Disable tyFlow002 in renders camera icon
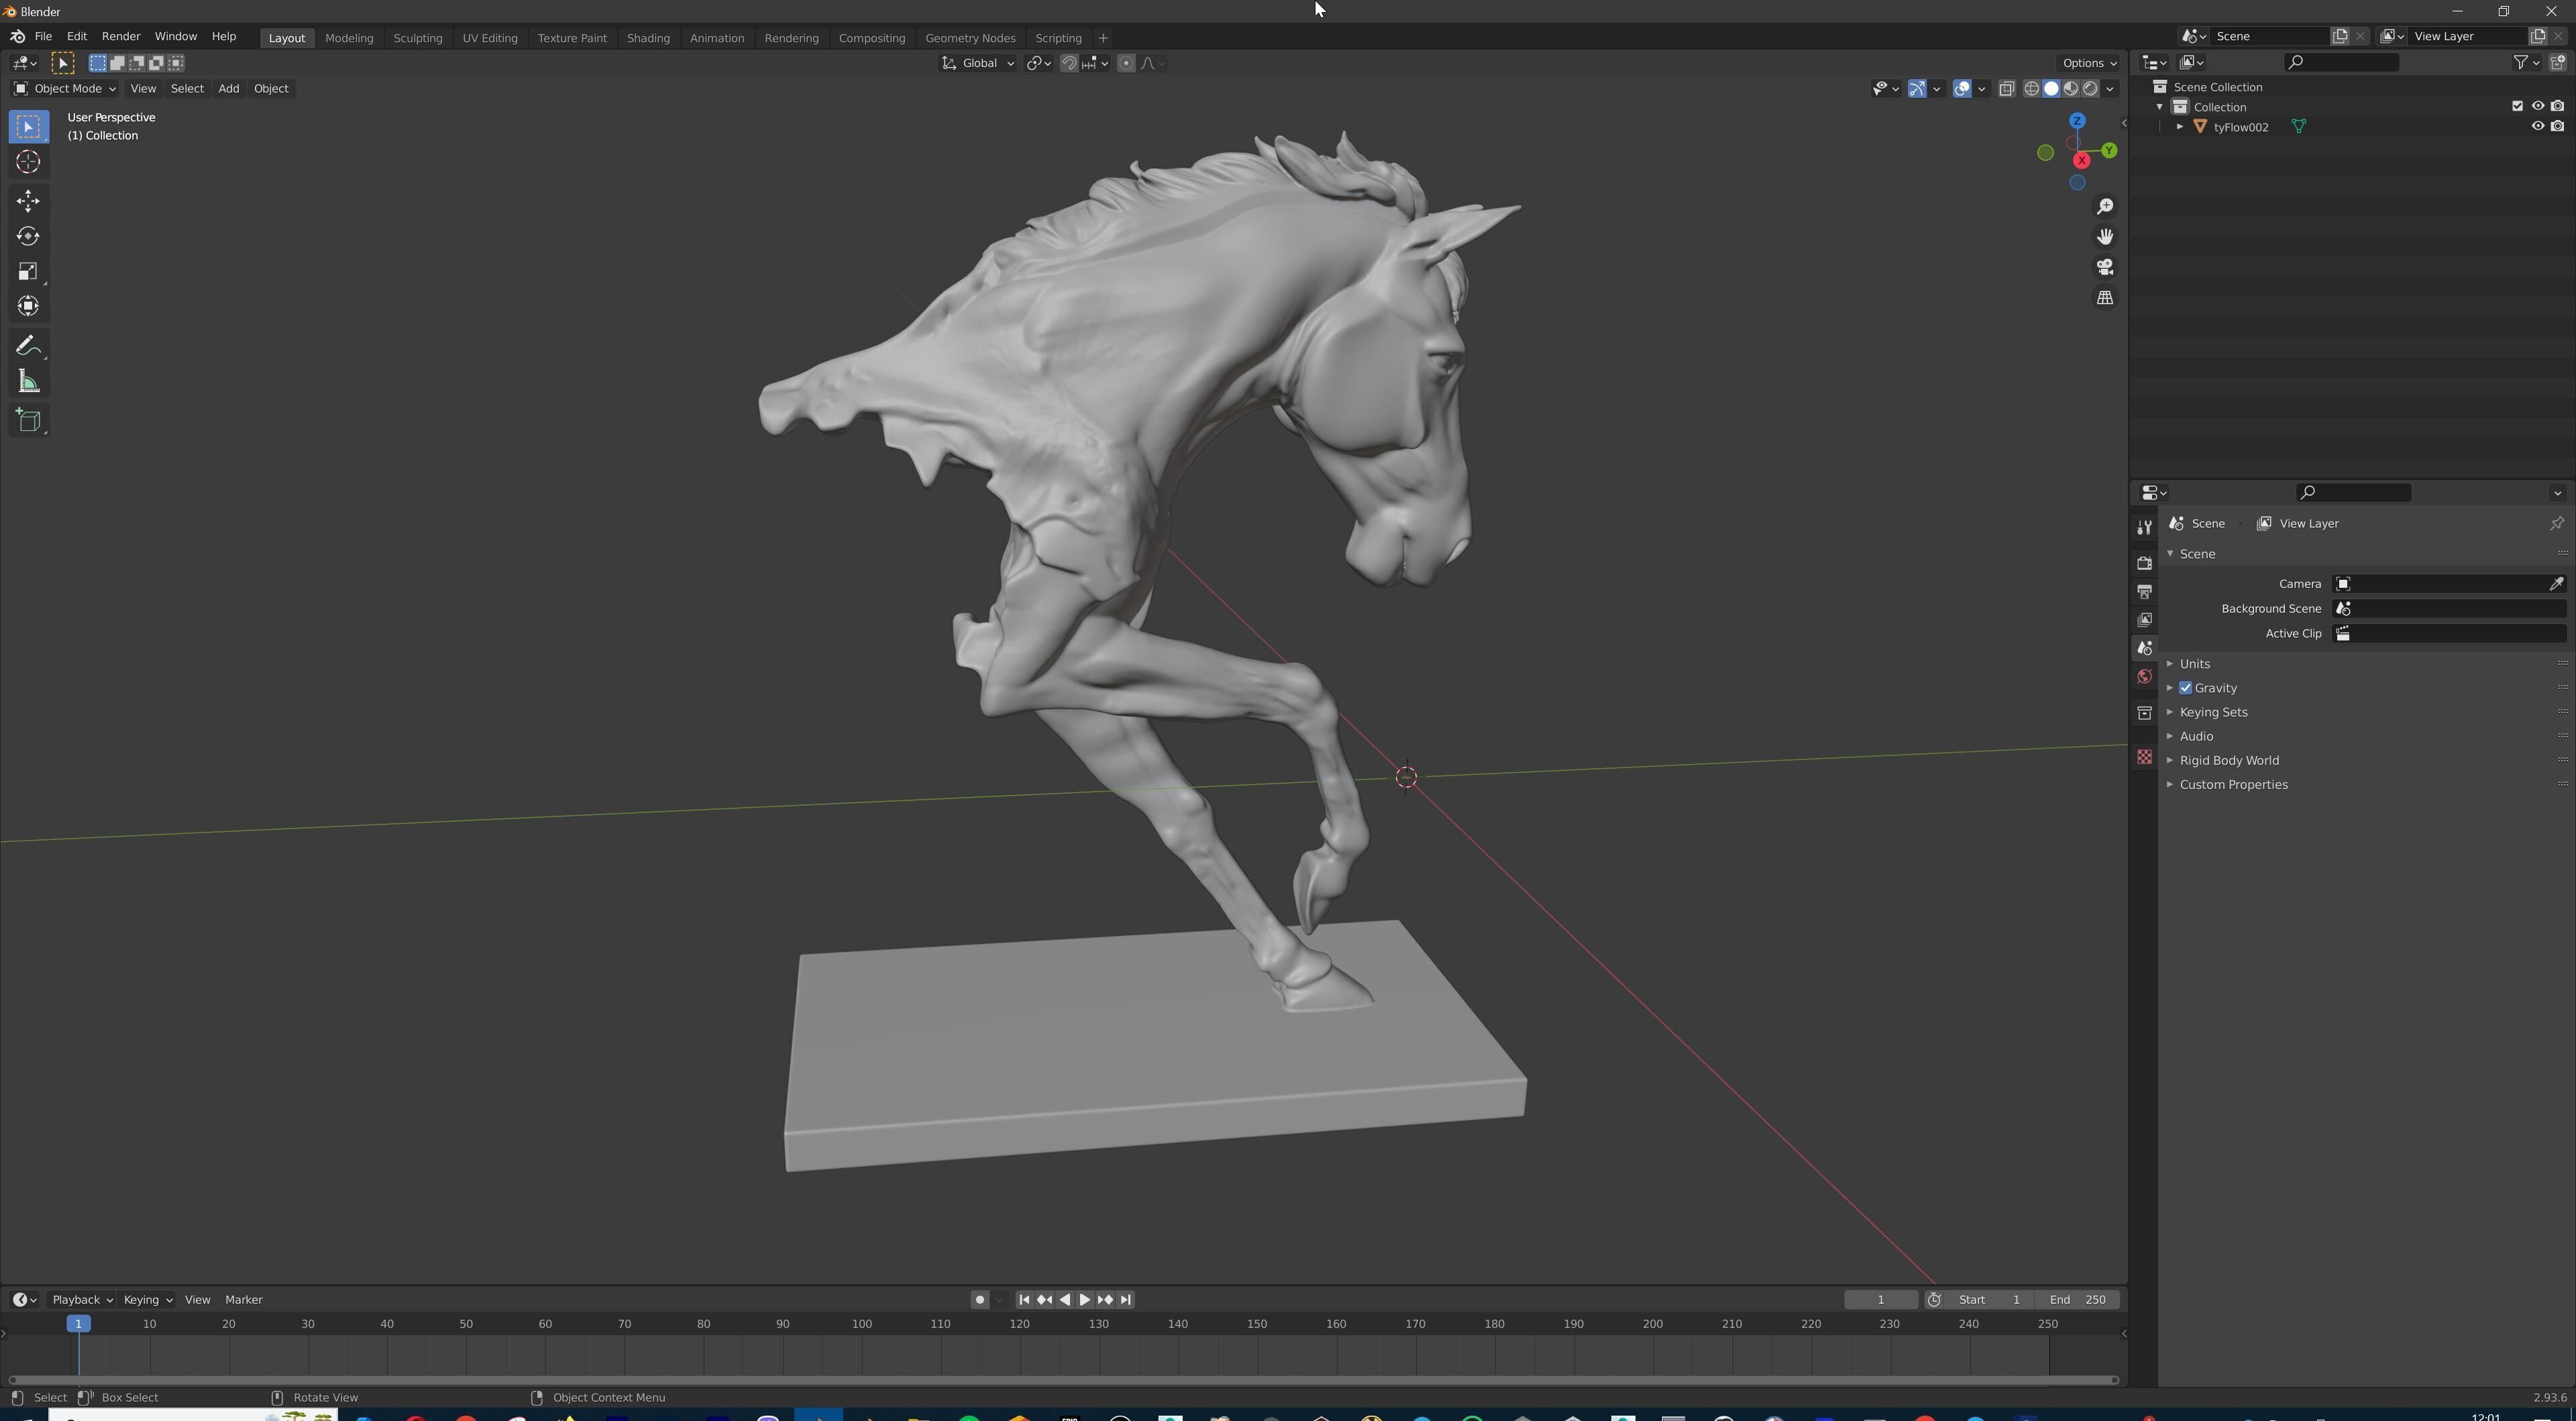This screenshot has width=2576, height=1421. (x=2557, y=127)
